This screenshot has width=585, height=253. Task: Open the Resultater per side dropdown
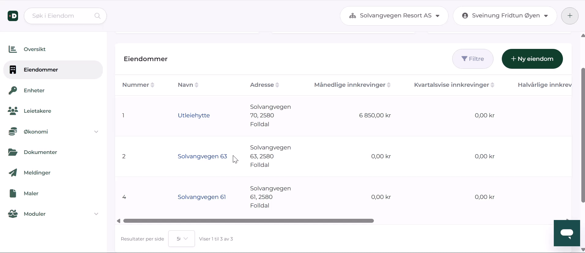click(181, 239)
